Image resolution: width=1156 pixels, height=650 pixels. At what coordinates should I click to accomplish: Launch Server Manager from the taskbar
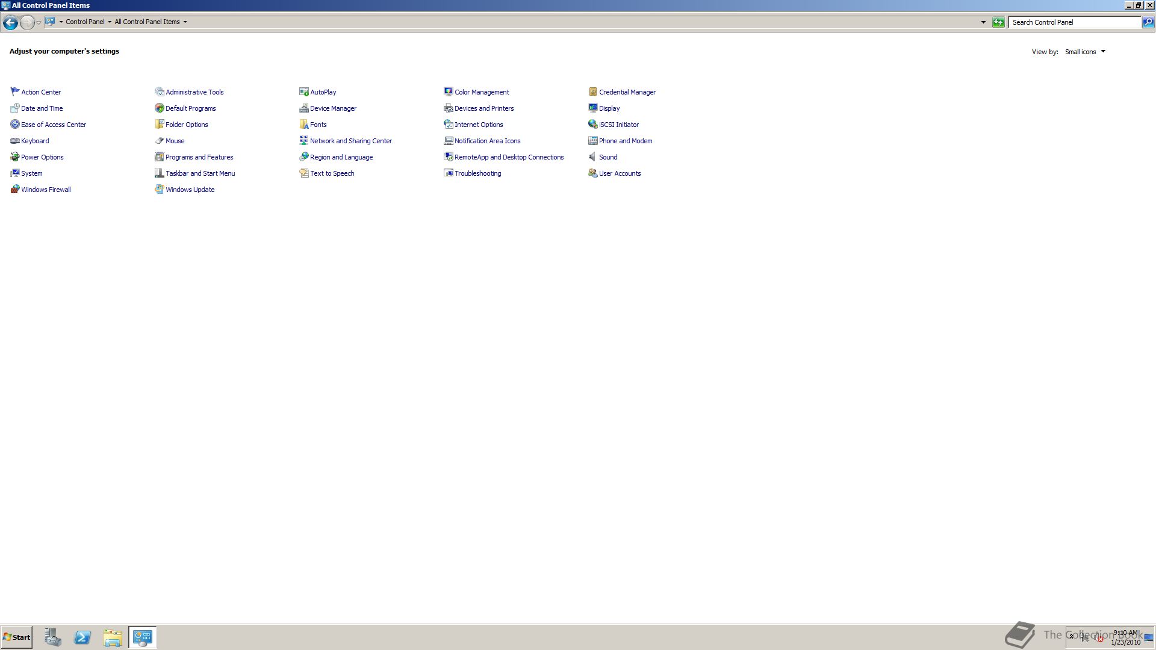tap(52, 637)
